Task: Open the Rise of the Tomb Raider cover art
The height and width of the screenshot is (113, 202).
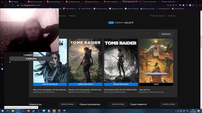Action: tap(50, 68)
